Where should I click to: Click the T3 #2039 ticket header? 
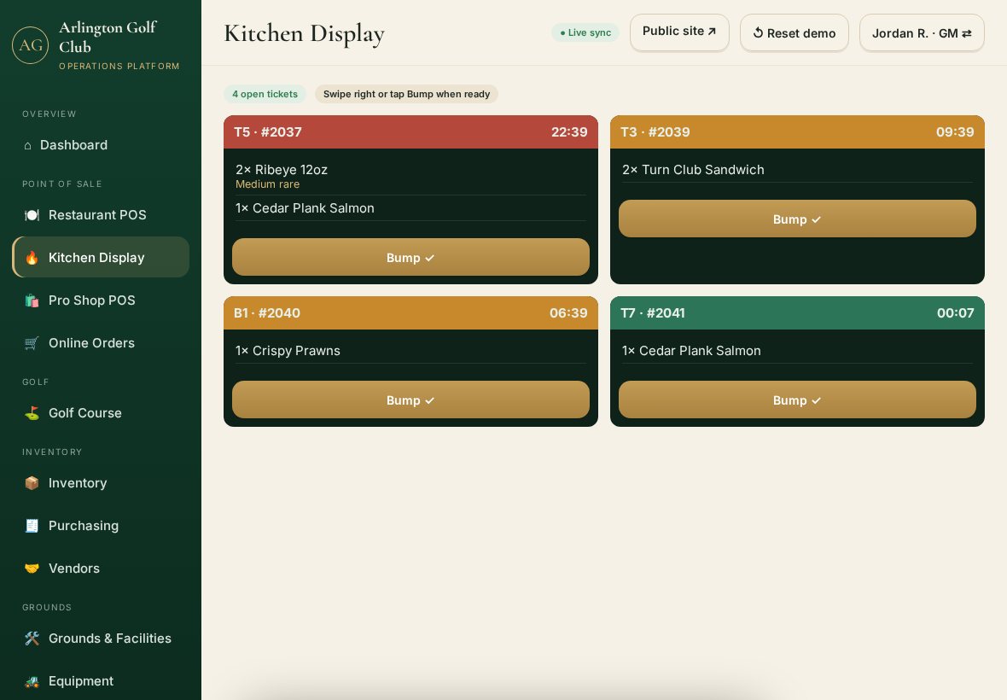[797, 132]
